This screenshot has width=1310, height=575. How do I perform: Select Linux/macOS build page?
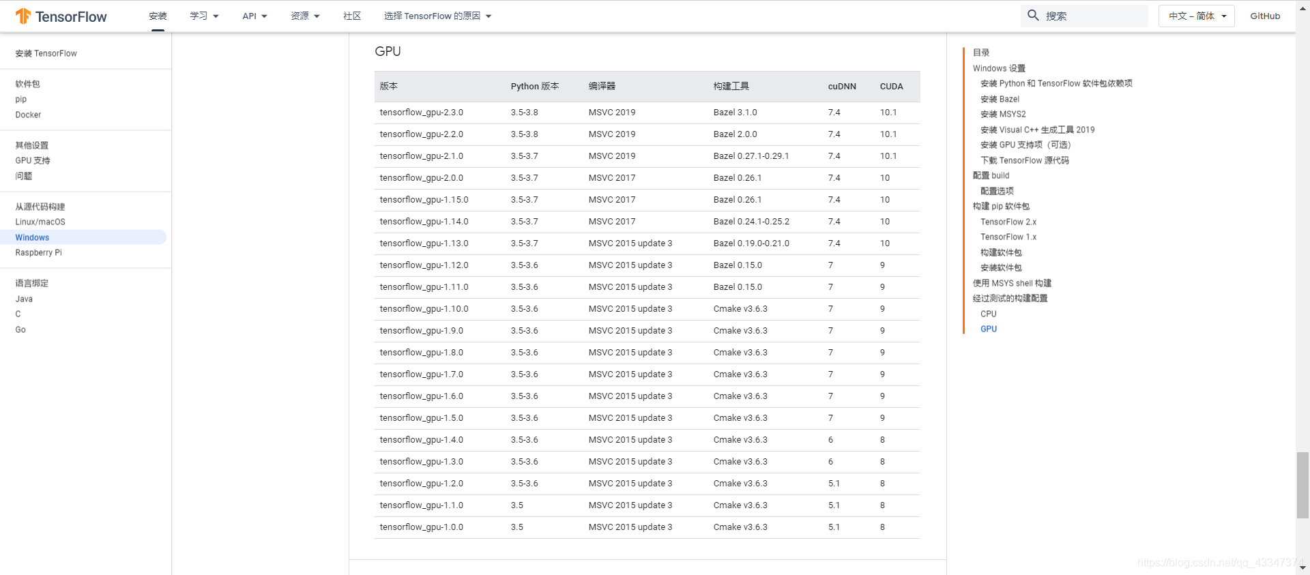(40, 222)
